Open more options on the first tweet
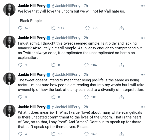 point(143,6)
